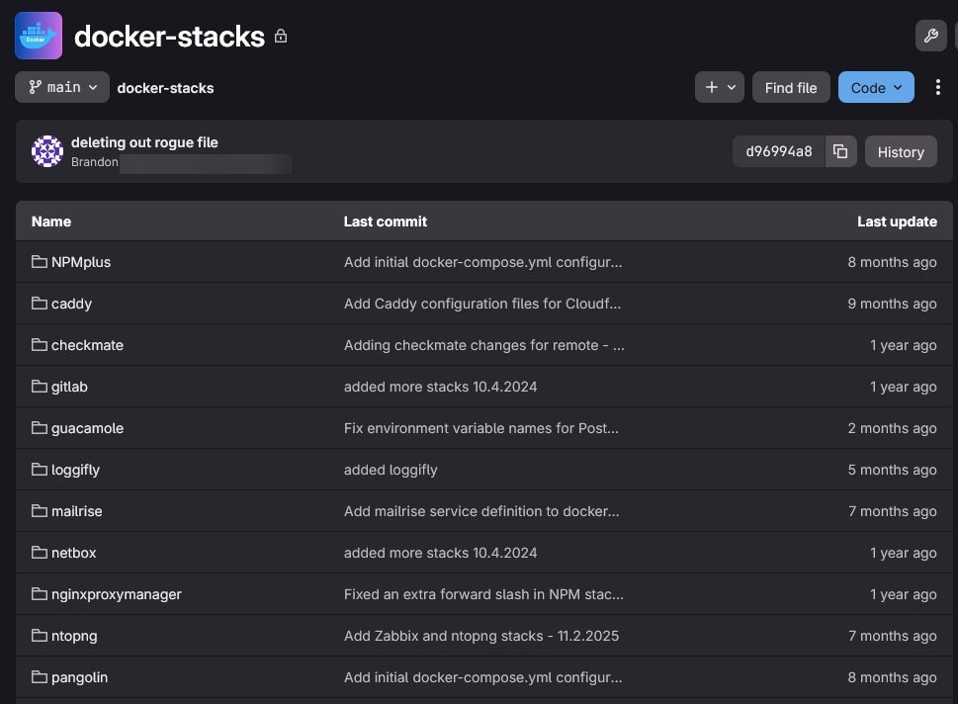Image resolution: width=958 pixels, height=704 pixels.
Task: Open the docker-stacks breadcrumb link
Action: pyautogui.click(x=165, y=88)
